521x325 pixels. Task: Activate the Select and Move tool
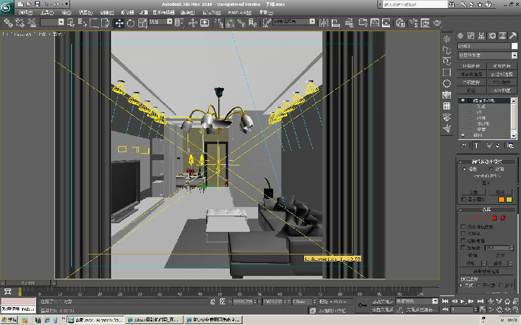(119, 23)
